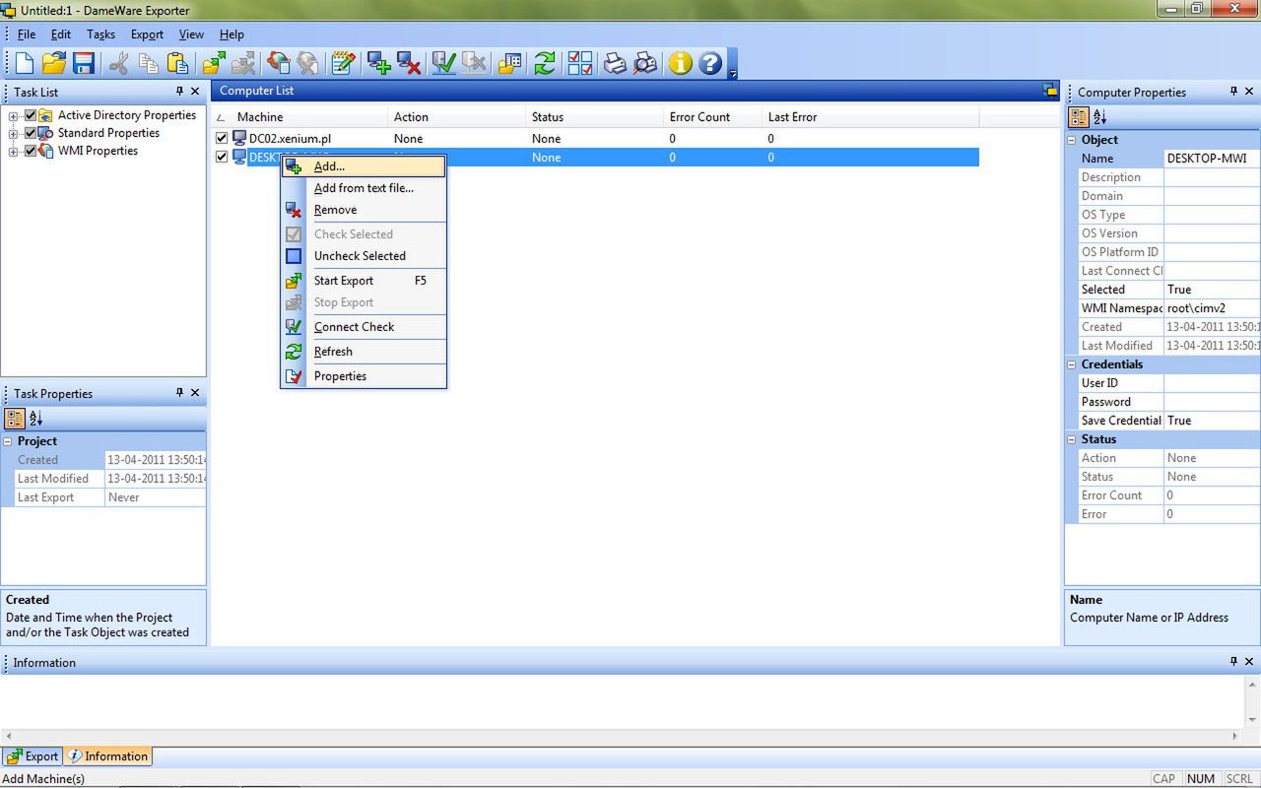This screenshot has width=1261, height=788.
Task: Click the User ID value field
Action: (x=1211, y=383)
